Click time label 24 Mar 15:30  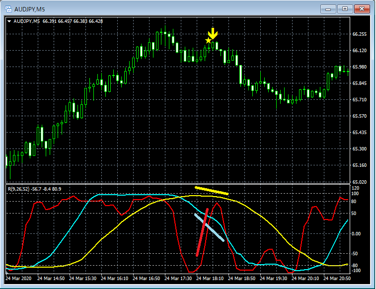tap(83, 279)
